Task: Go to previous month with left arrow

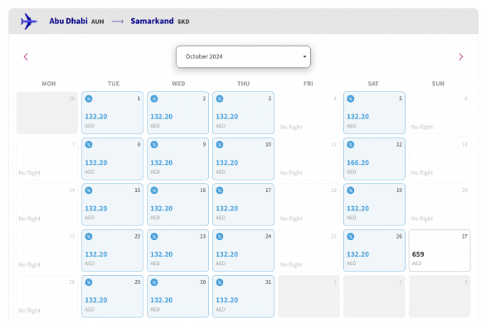Action: 26,56
